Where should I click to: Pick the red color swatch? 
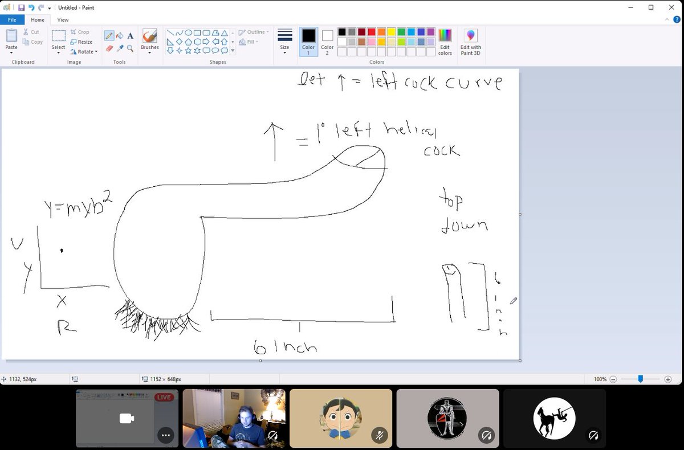pyautogui.click(x=372, y=31)
